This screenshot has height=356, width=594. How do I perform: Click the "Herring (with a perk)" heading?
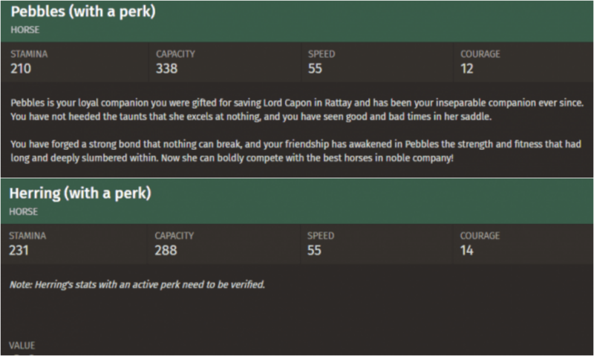(x=80, y=194)
